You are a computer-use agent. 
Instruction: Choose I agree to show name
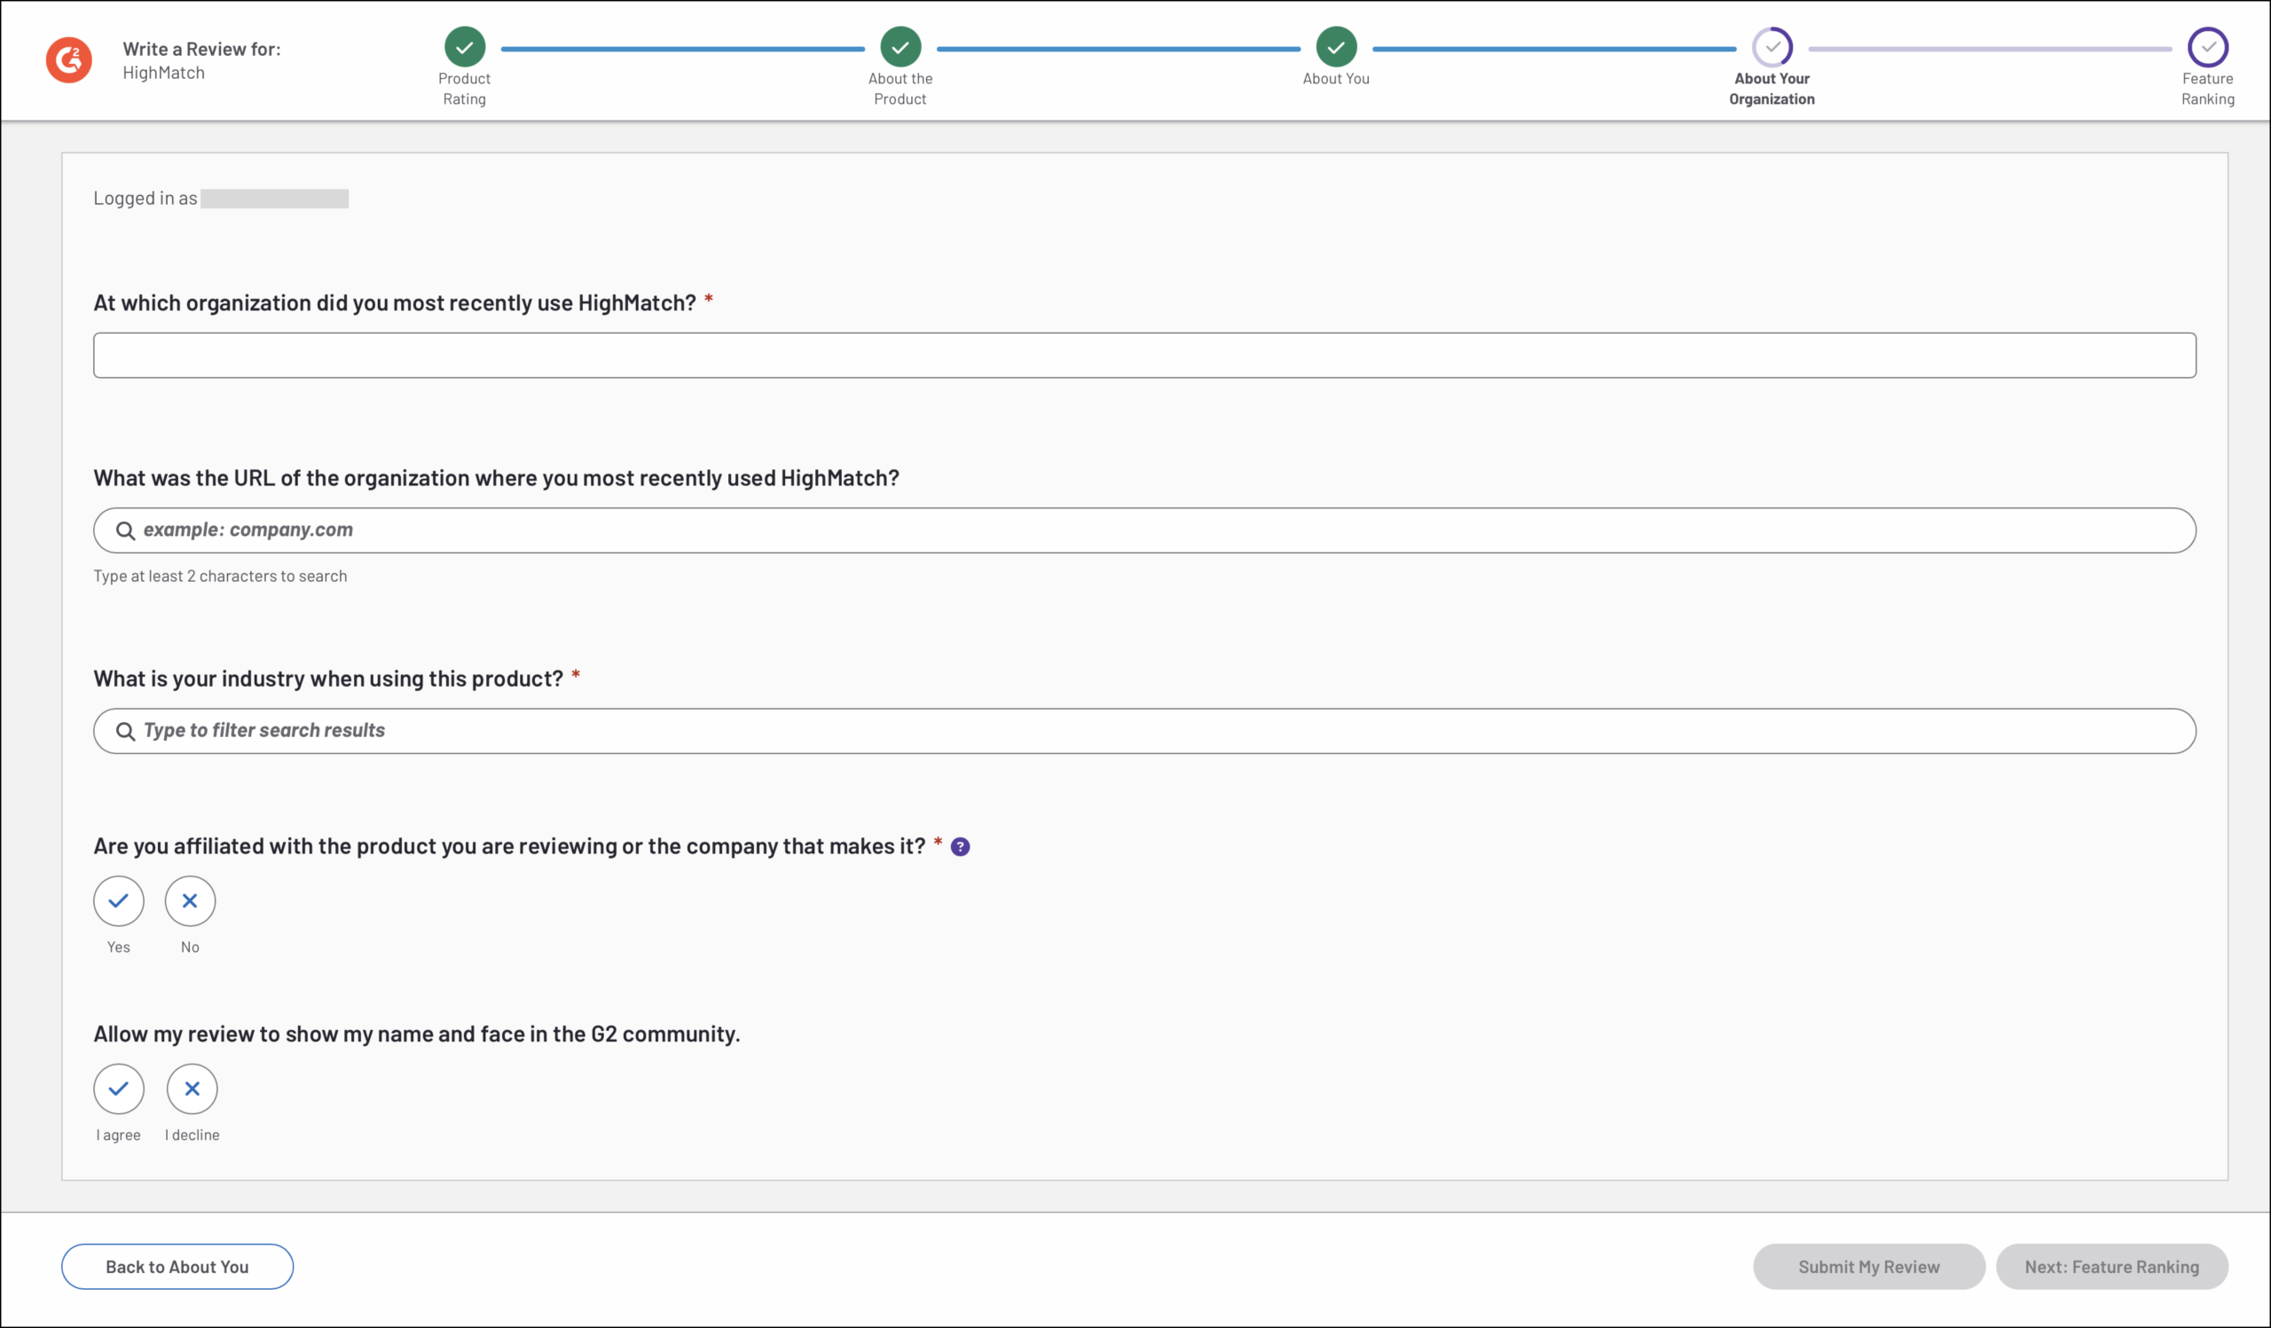click(118, 1088)
